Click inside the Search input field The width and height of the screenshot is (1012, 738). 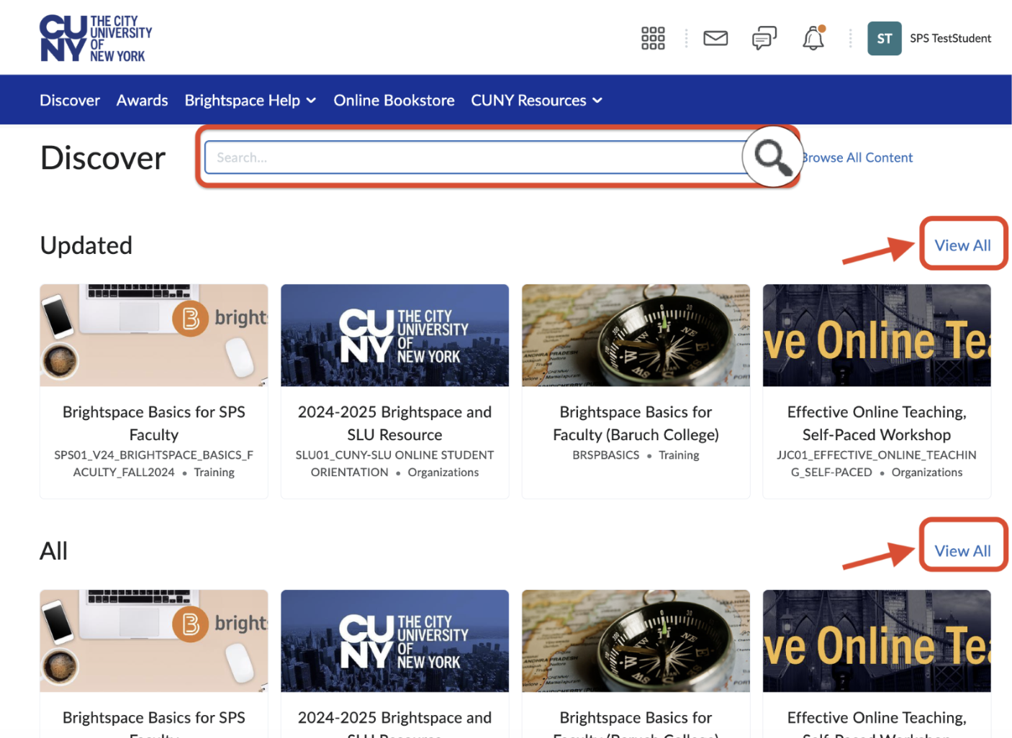tap(432, 157)
